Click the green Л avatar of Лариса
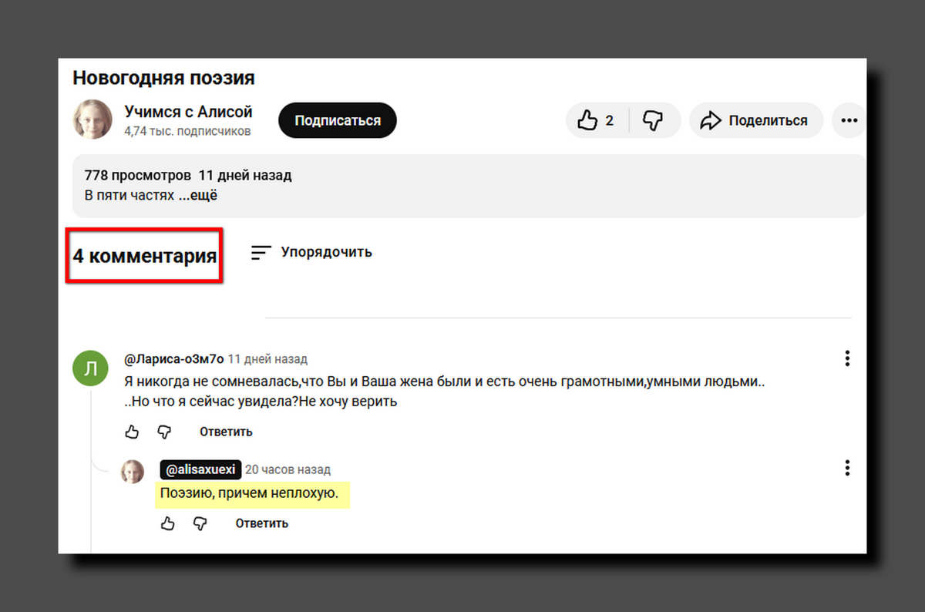The image size is (925, 612). click(x=90, y=368)
